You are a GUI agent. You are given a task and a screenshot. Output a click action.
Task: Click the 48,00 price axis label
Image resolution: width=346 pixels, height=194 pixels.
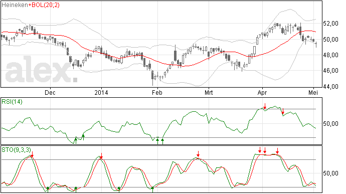(330, 55)
